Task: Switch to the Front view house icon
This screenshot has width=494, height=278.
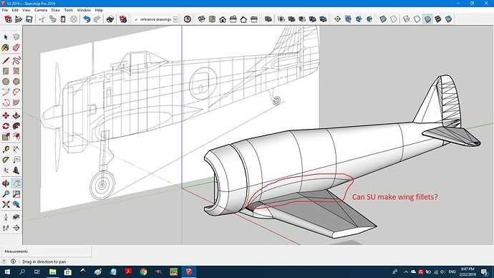Action: pyautogui.click(x=223, y=19)
